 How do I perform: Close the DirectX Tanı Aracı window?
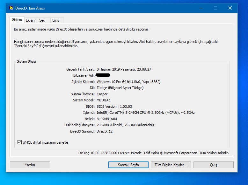pyautogui.click(x=230, y=8)
